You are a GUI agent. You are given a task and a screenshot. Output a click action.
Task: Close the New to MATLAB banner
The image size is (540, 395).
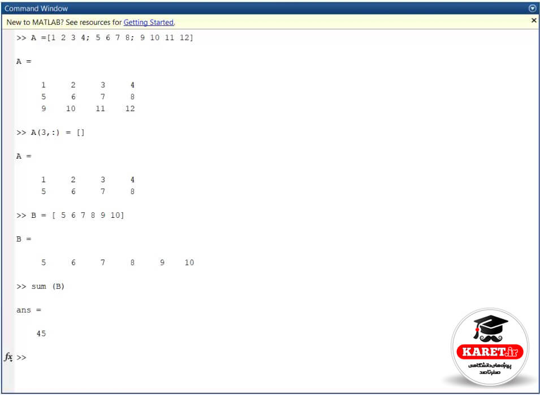click(534, 21)
